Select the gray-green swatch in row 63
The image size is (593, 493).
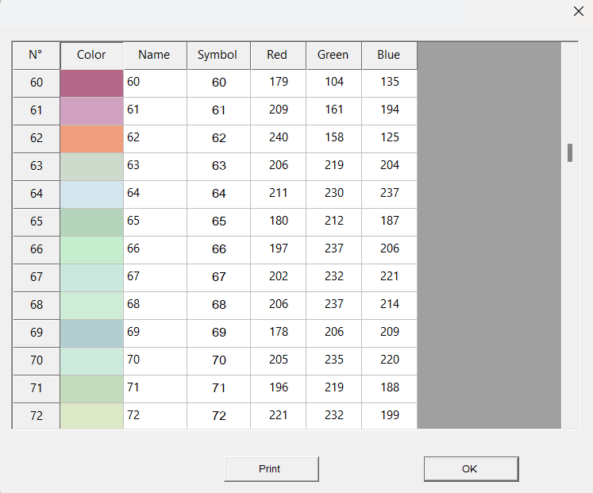[91, 167]
